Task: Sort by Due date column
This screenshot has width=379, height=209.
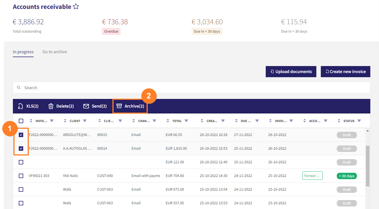Action: click(236, 121)
